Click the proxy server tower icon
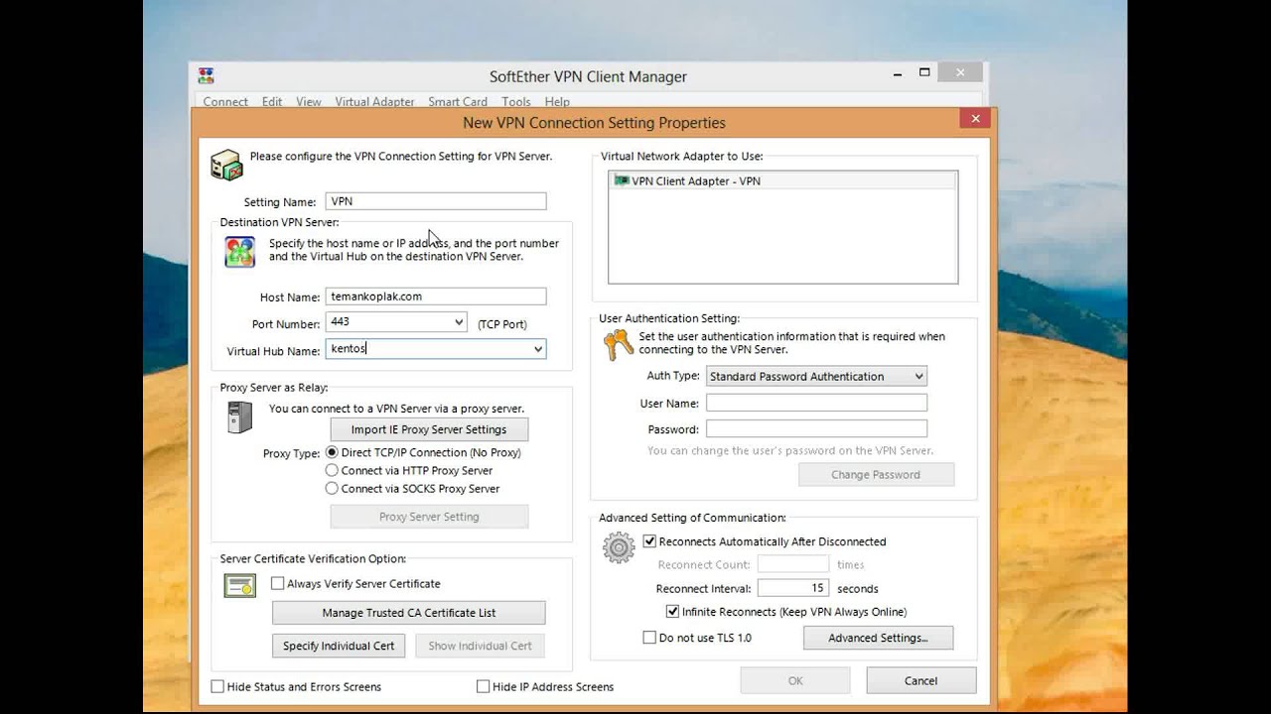Screen dimensions: 1271x714 click(x=239, y=416)
